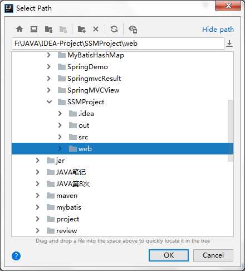The width and height of the screenshot is (245, 271).
Task: Expand the .idea folder
Action: pyautogui.click(x=60, y=114)
